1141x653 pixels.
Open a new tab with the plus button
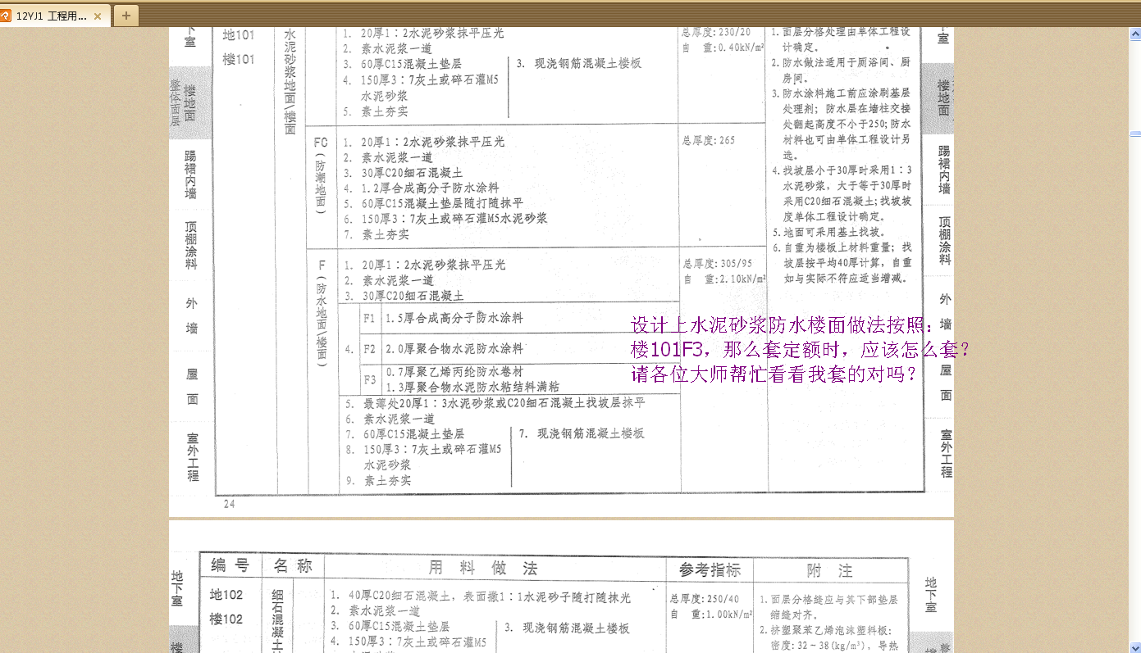(x=126, y=16)
